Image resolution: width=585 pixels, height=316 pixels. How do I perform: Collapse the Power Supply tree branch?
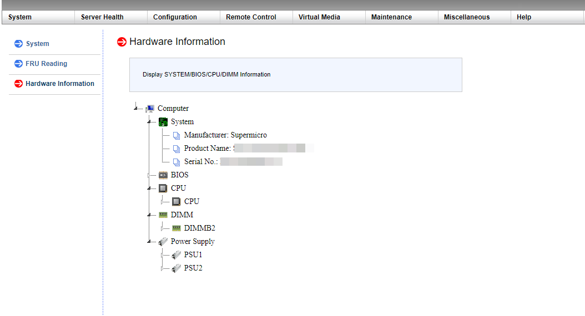coord(149,242)
